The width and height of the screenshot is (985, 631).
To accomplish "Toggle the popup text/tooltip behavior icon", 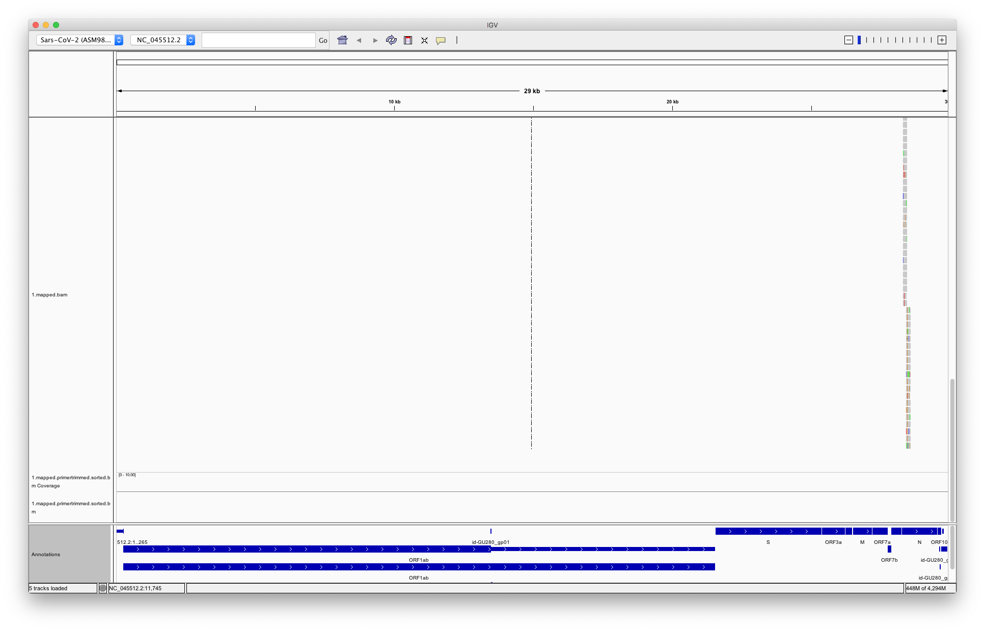I will point(441,40).
